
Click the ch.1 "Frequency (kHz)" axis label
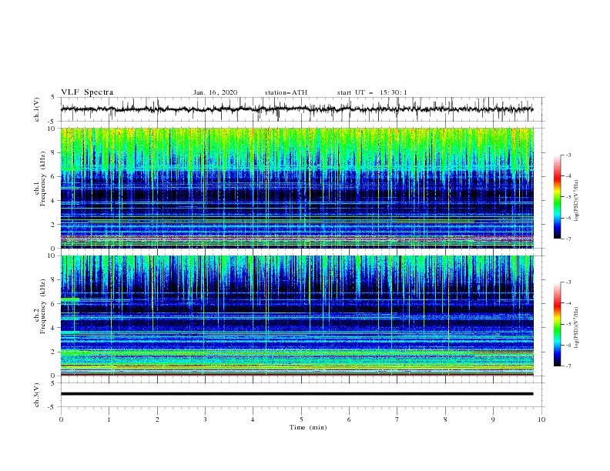click(42, 179)
